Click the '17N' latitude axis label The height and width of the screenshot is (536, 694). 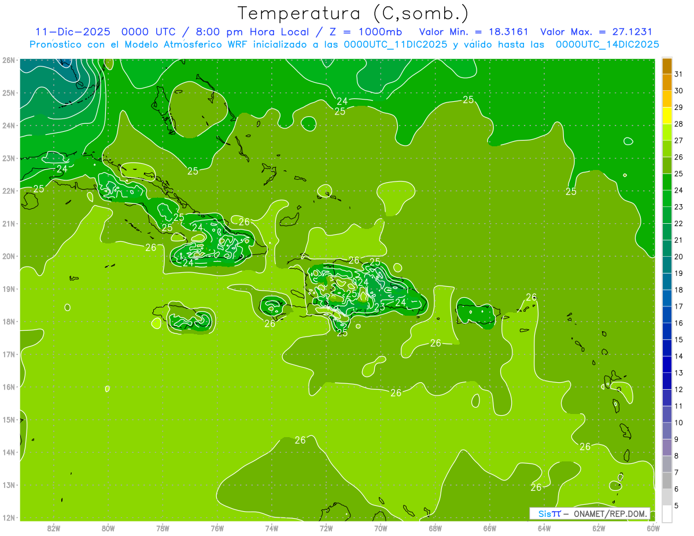pos(9,354)
